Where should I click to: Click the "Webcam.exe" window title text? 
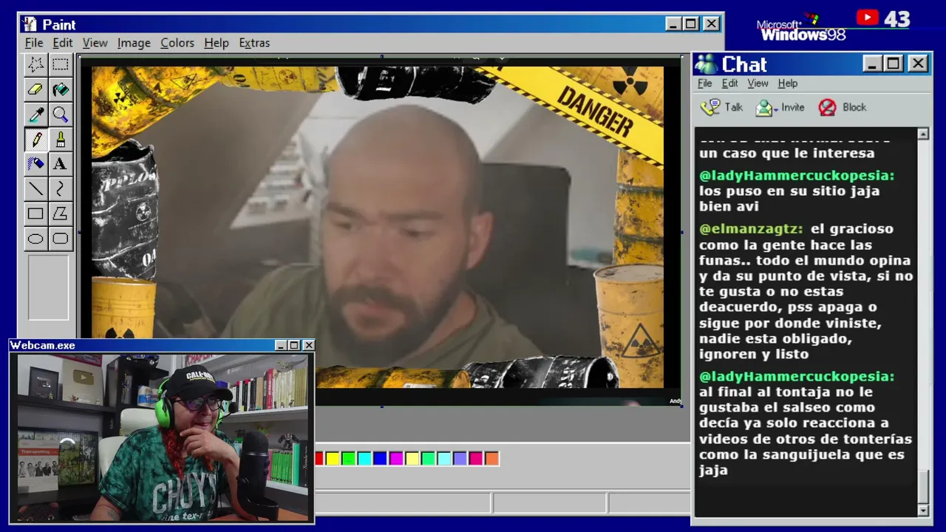tap(43, 345)
